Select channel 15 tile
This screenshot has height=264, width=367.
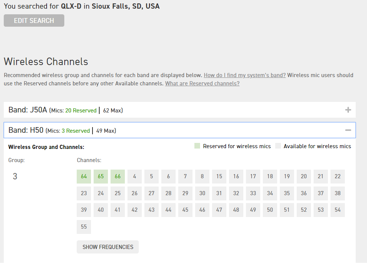click(x=219, y=176)
